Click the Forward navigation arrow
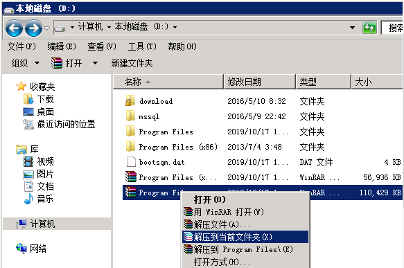Viewport: 404px width, 268px height. tap(33, 28)
